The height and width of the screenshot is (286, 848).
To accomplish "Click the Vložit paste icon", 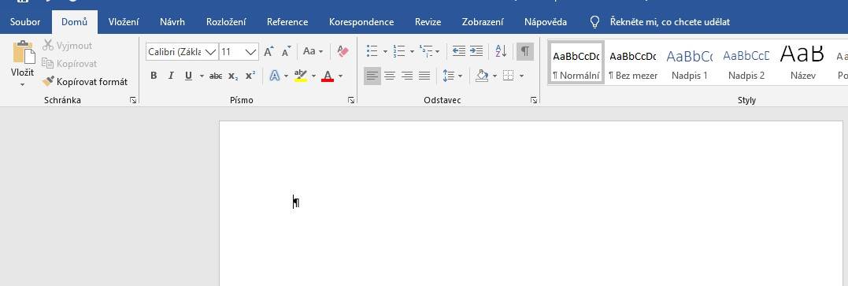I will point(24,52).
